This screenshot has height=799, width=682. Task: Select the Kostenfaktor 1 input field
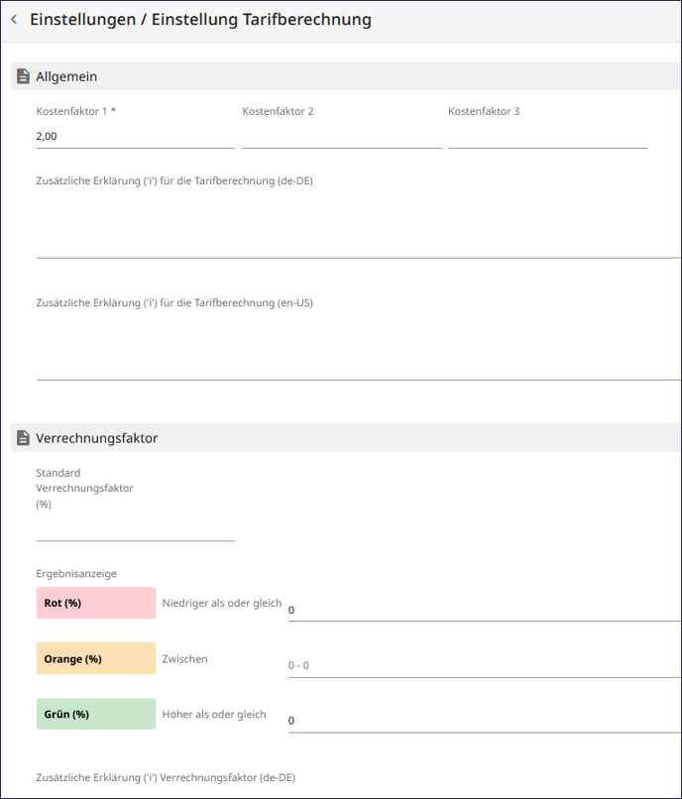pyautogui.click(x=136, y=137)
